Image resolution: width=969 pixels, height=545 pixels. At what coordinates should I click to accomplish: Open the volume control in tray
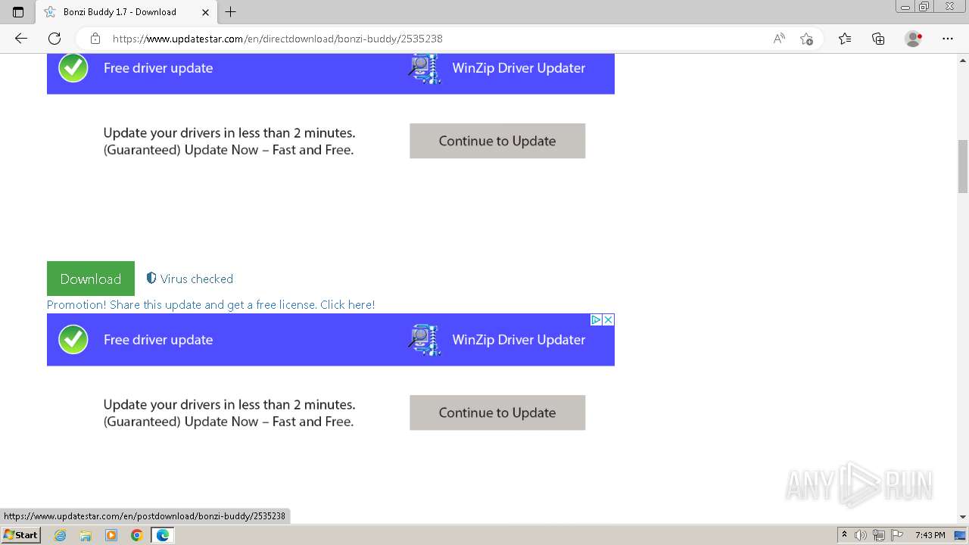(x=861, y=535)
